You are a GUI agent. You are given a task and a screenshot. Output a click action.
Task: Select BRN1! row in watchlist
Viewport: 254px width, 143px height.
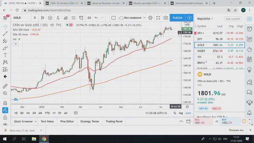pyautogui.click(x=219, y=63)
